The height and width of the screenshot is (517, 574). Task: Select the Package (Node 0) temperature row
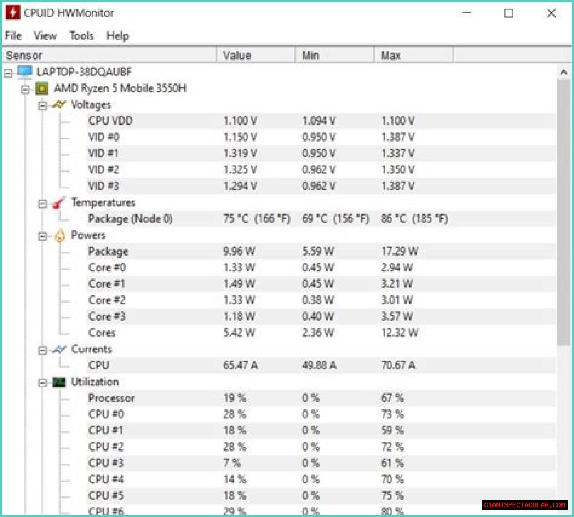coord(130,219)
